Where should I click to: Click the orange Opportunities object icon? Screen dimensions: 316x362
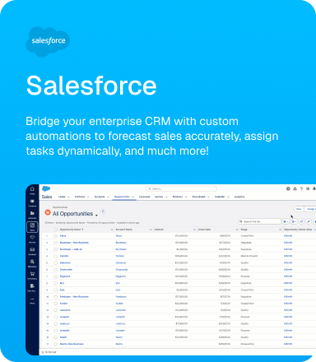pos(48,212)
